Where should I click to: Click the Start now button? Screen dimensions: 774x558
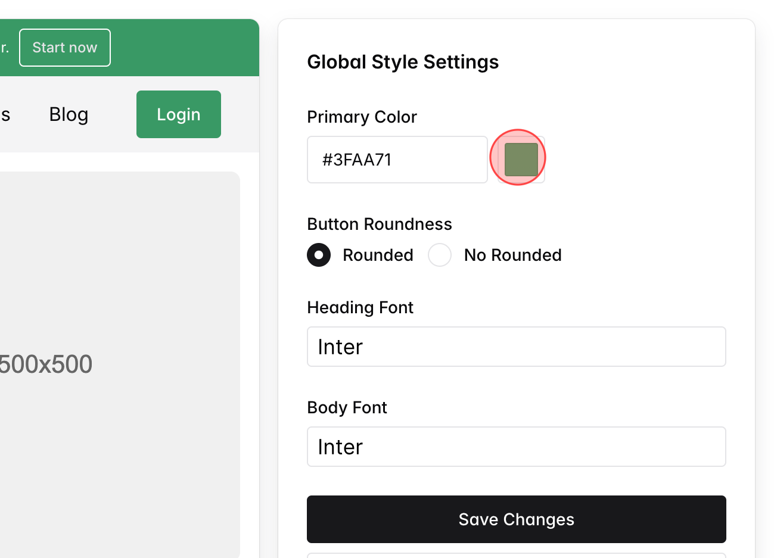click(x=64, y=47)
